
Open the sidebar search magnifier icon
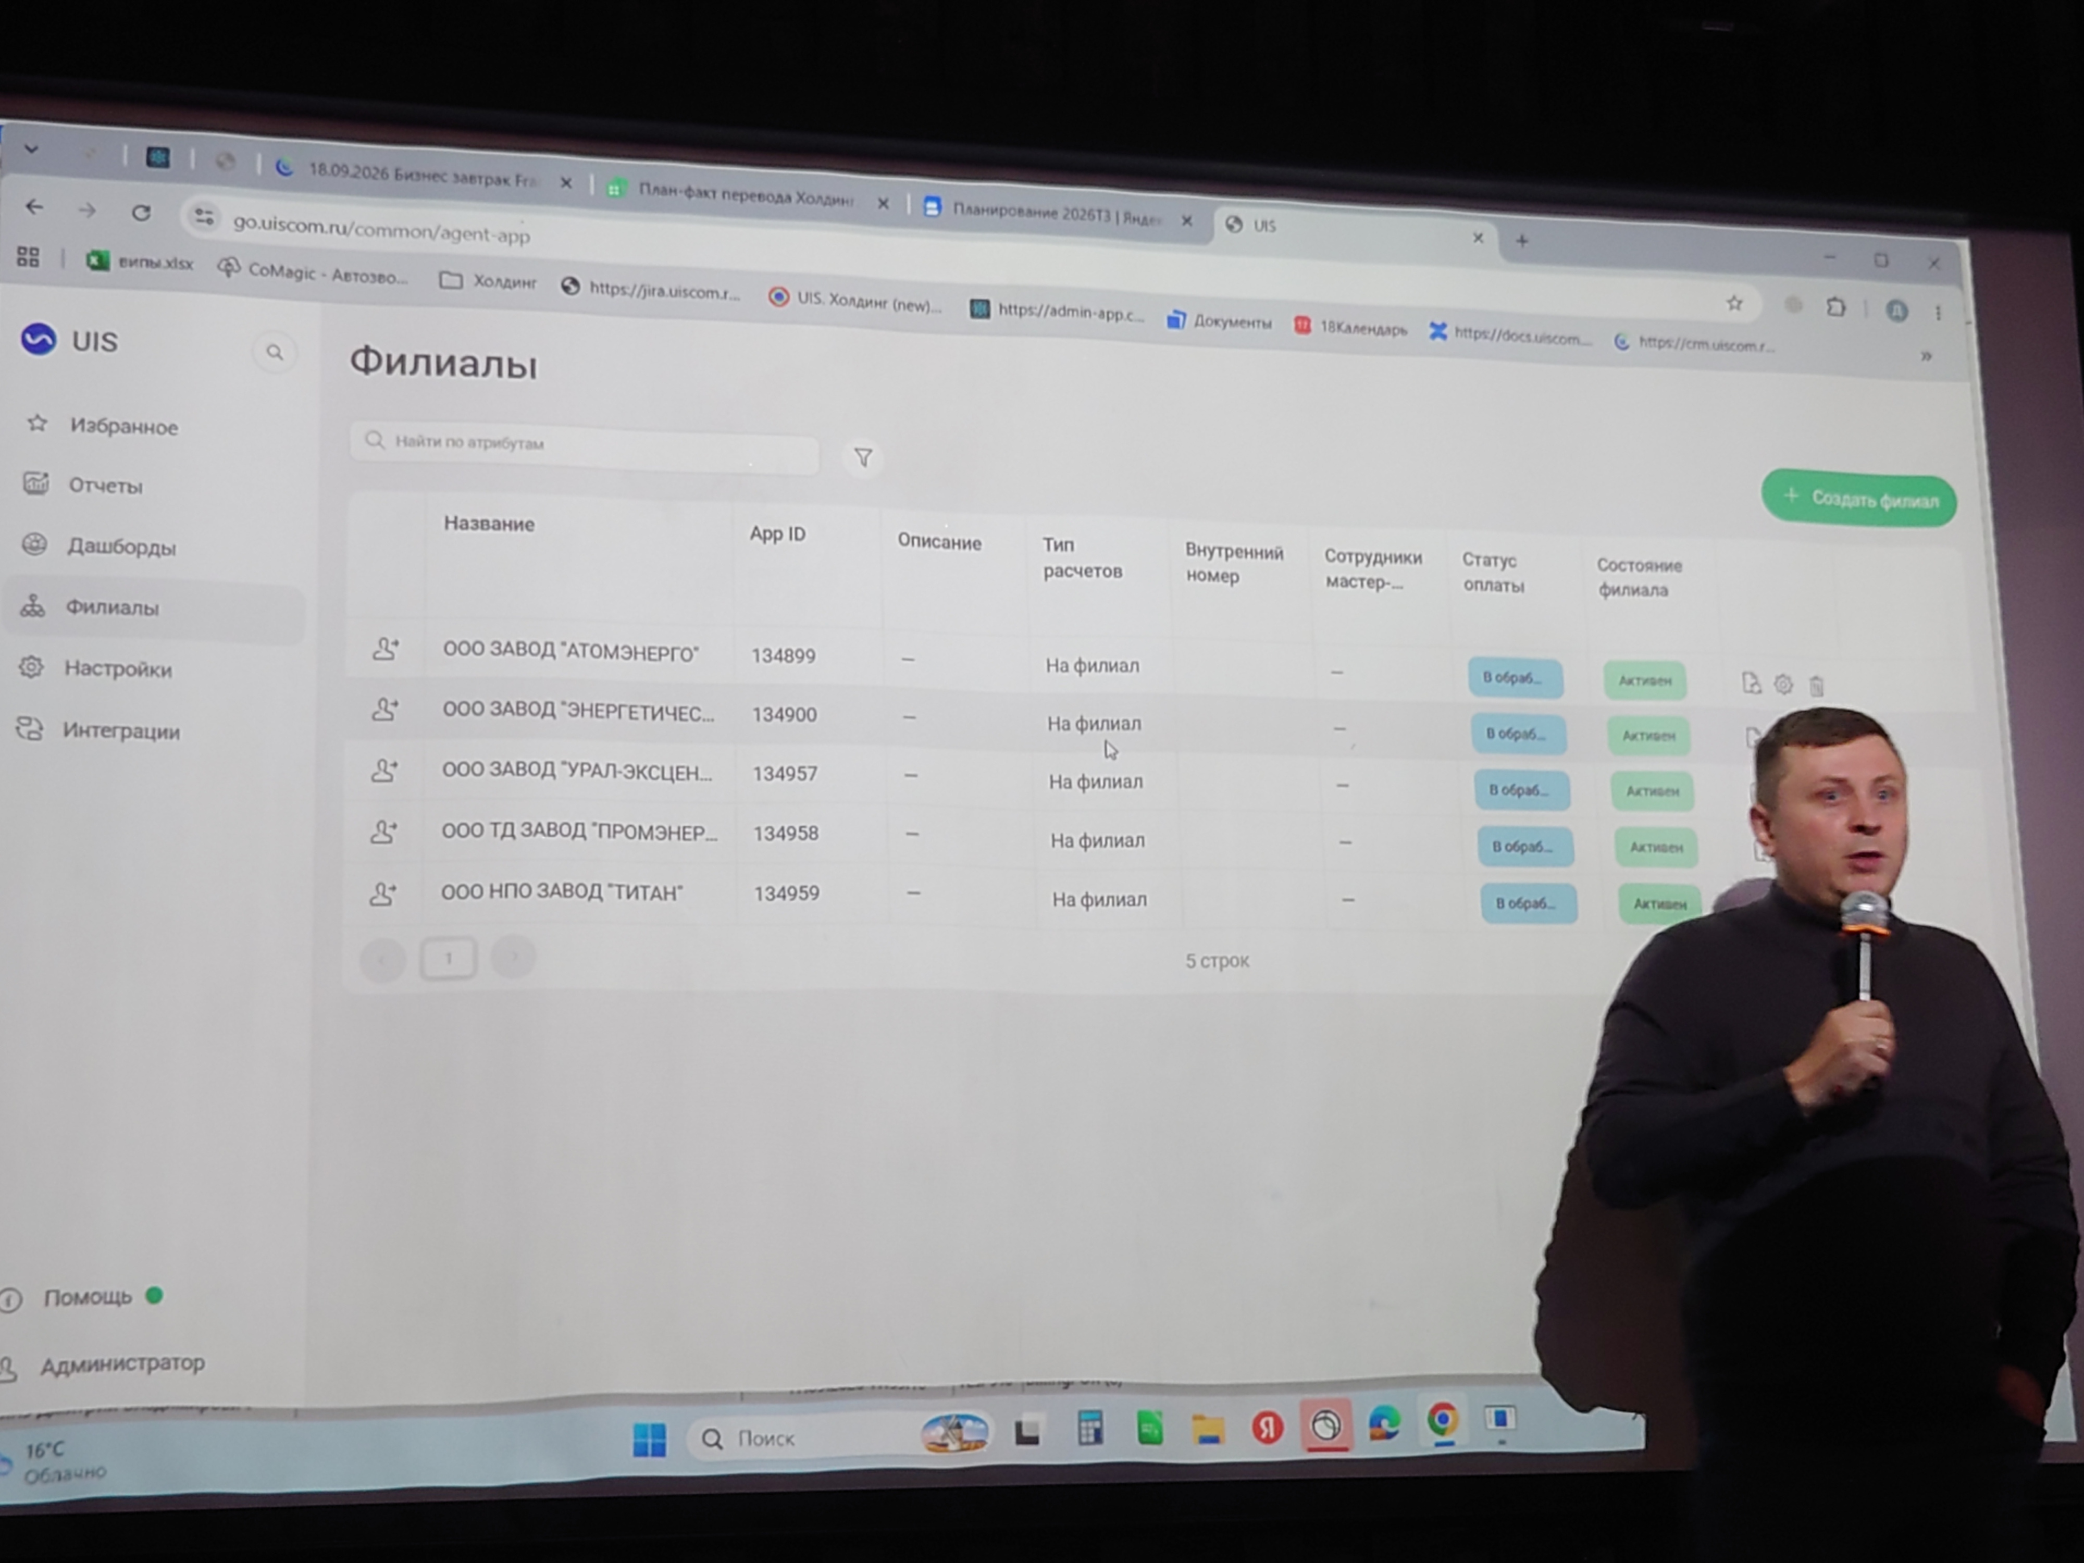click(x=274, y=352)
